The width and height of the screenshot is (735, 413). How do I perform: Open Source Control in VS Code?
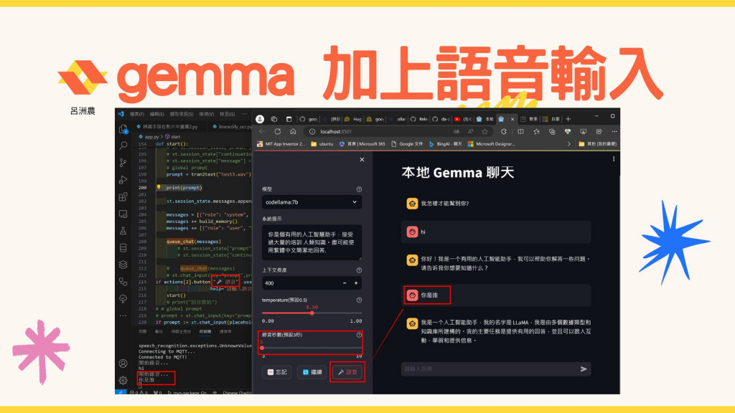[123, 163]
